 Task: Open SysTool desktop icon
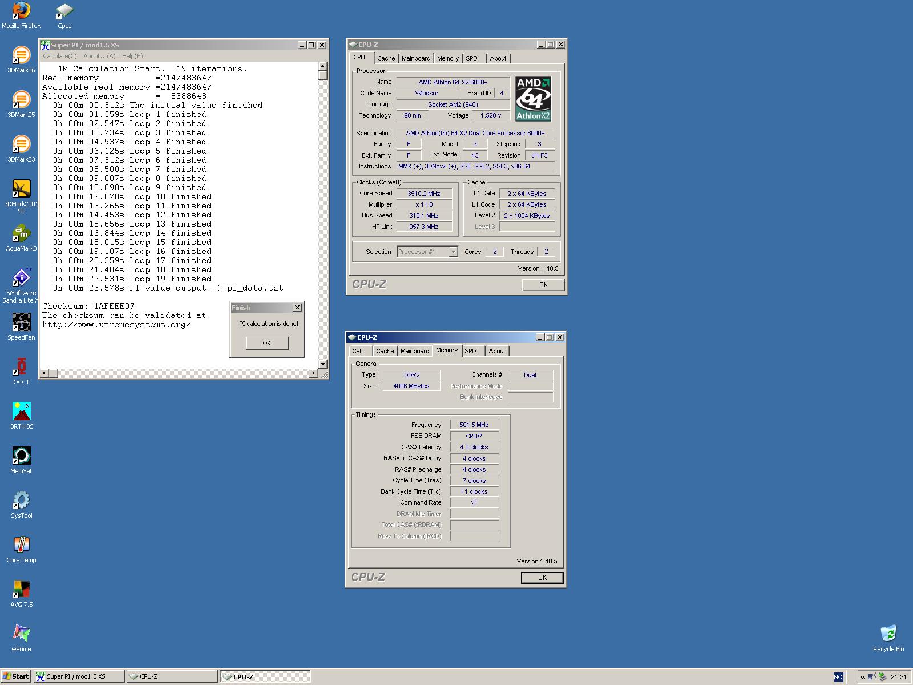point(21,505)
